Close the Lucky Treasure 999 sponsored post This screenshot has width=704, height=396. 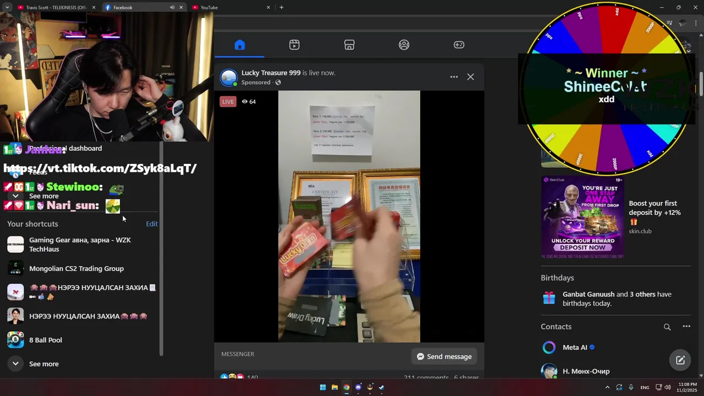[x=470, y=77]
